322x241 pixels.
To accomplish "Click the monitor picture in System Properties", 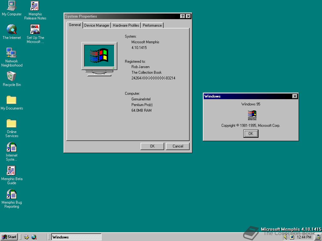I will click(99, 59).
